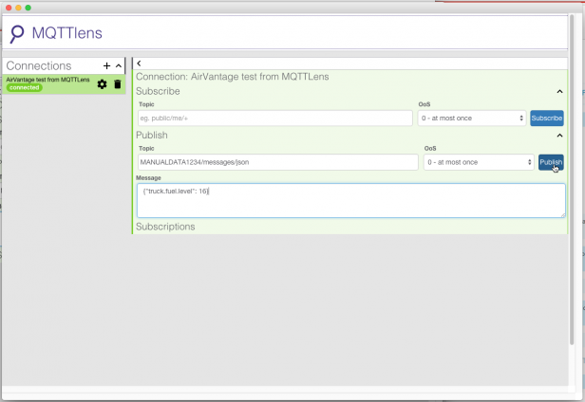The width and height of the screenshot is (585, 402).
Task: Click the left arrow to hide sidebar
Action: click(x=140, y=64)
